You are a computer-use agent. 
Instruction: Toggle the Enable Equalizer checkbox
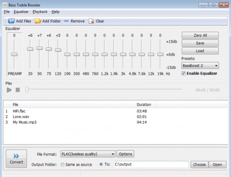[x=183, y=73]
